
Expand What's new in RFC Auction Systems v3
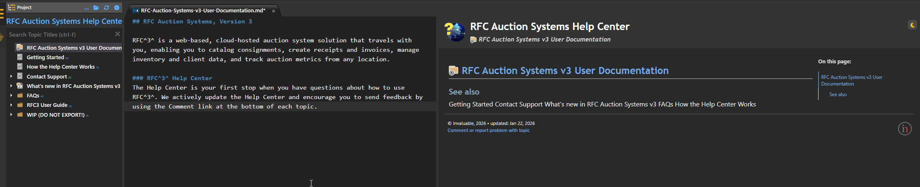point(11,86)
